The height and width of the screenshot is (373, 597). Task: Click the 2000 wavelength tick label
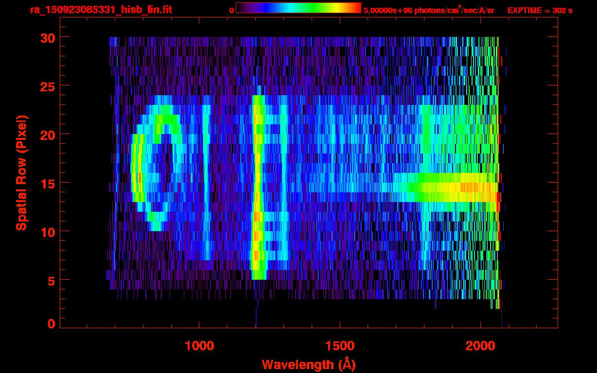click(481, 346)
